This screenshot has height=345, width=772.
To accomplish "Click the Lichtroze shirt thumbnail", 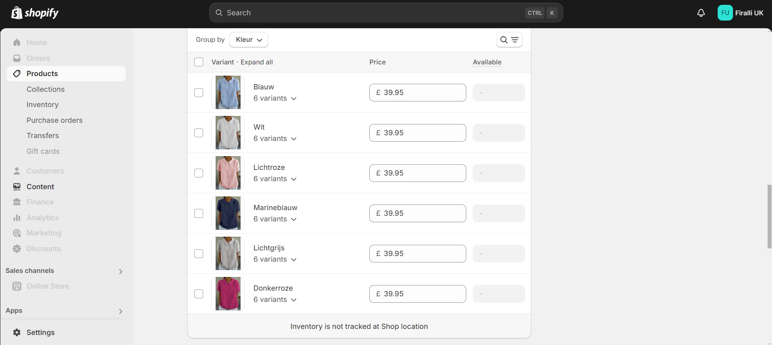I will tap(228, 173).
